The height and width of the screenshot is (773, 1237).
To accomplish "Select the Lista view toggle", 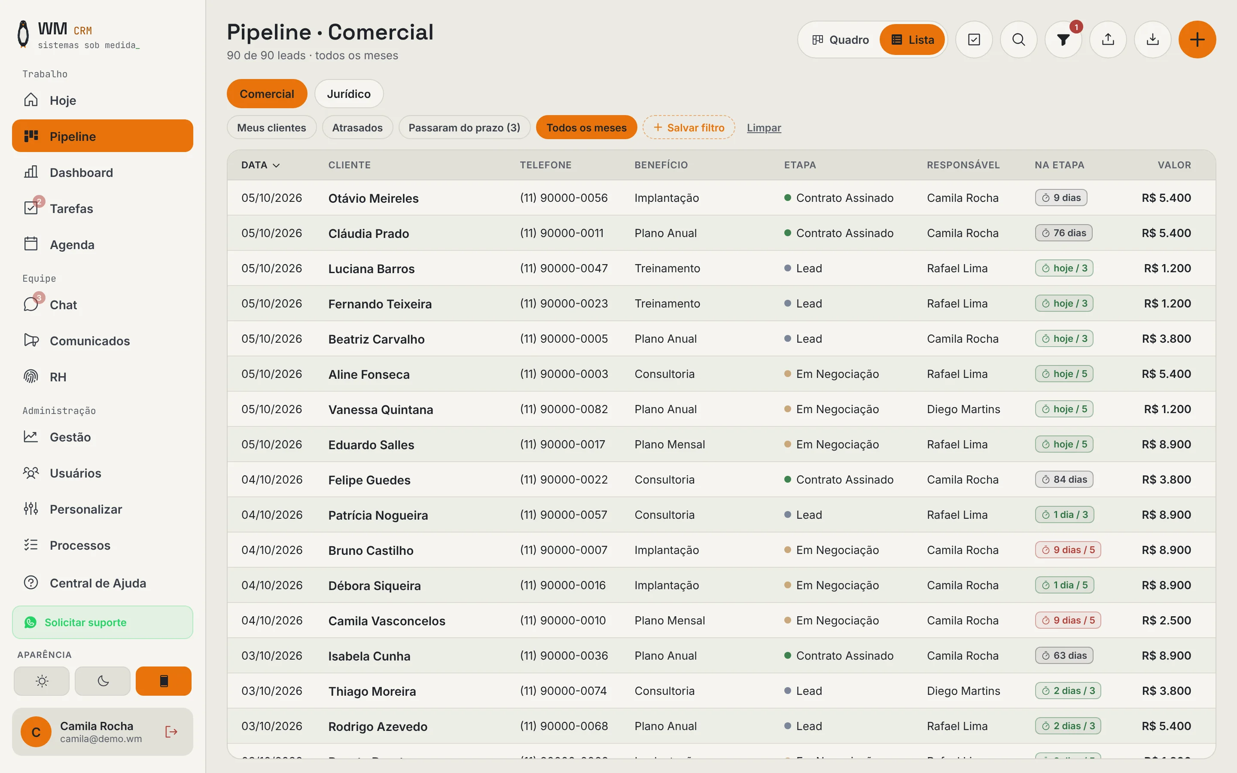I will pyautogui.click(x=912, y=40).
